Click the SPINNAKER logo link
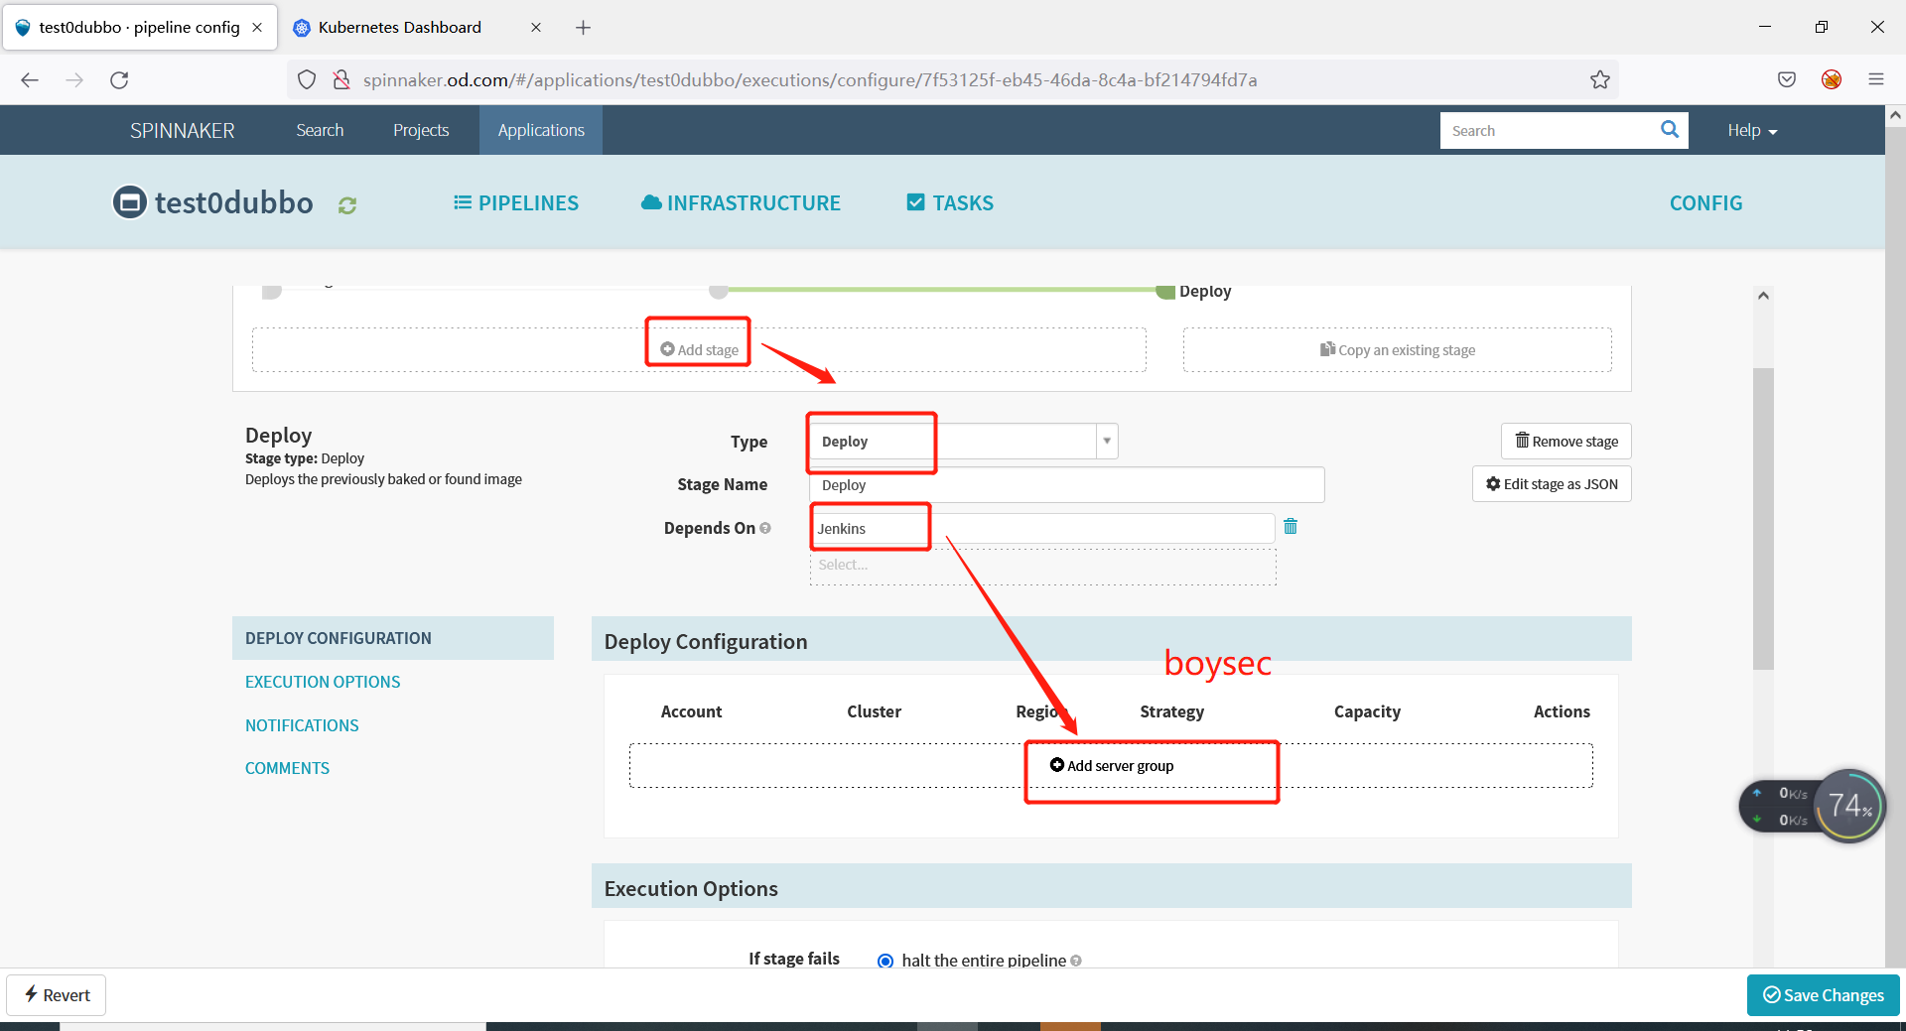This screenshot has height=1031, width=1906. click(183, 131)
